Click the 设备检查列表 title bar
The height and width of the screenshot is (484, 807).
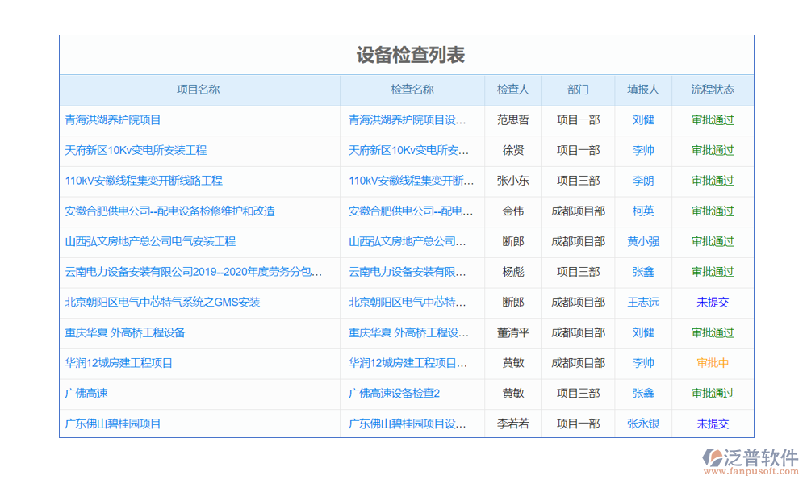click(405, 52)
